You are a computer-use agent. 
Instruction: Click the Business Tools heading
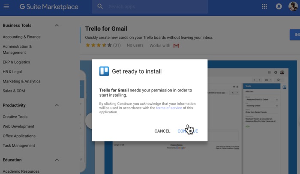[x=17, y=25]
